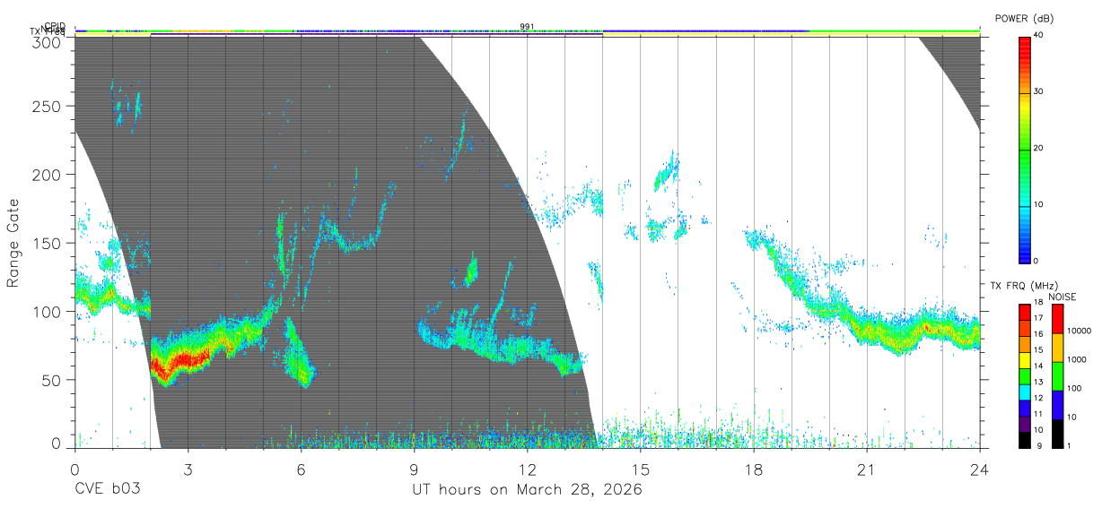Click the 30 label on power colorbar
This screenshot has height=508, width=1102.
tap(1039, 91)
